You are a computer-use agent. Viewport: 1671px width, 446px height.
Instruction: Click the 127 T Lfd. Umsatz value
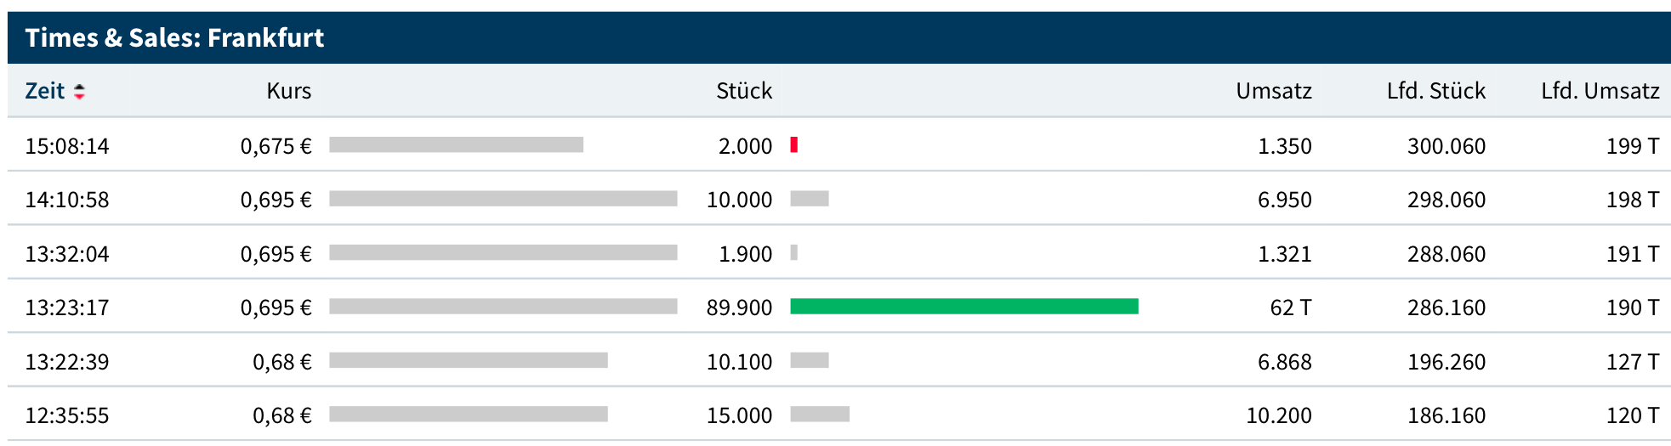[x=1632, y=362]
